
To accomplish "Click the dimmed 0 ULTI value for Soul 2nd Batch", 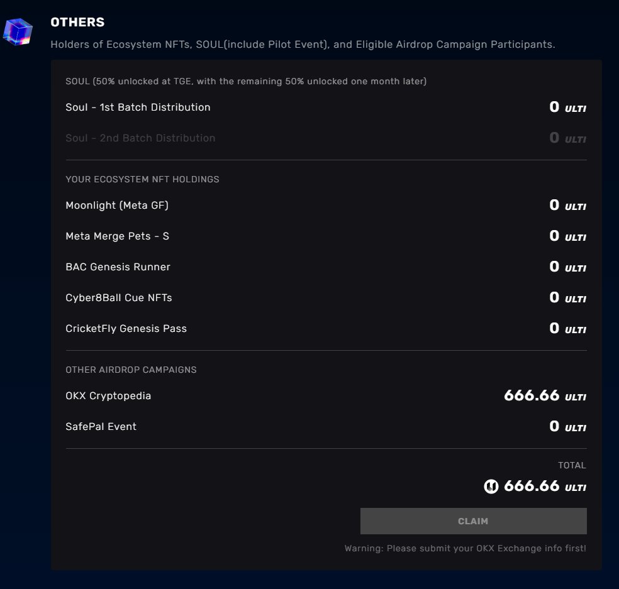I will click(567, 138).
